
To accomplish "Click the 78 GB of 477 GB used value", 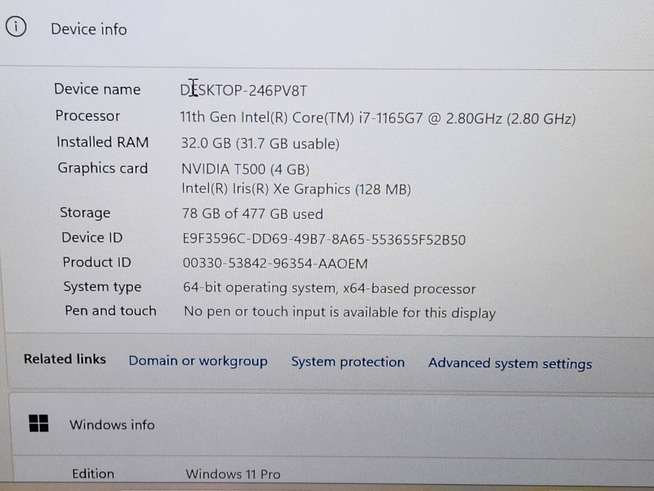I will 252,214.
